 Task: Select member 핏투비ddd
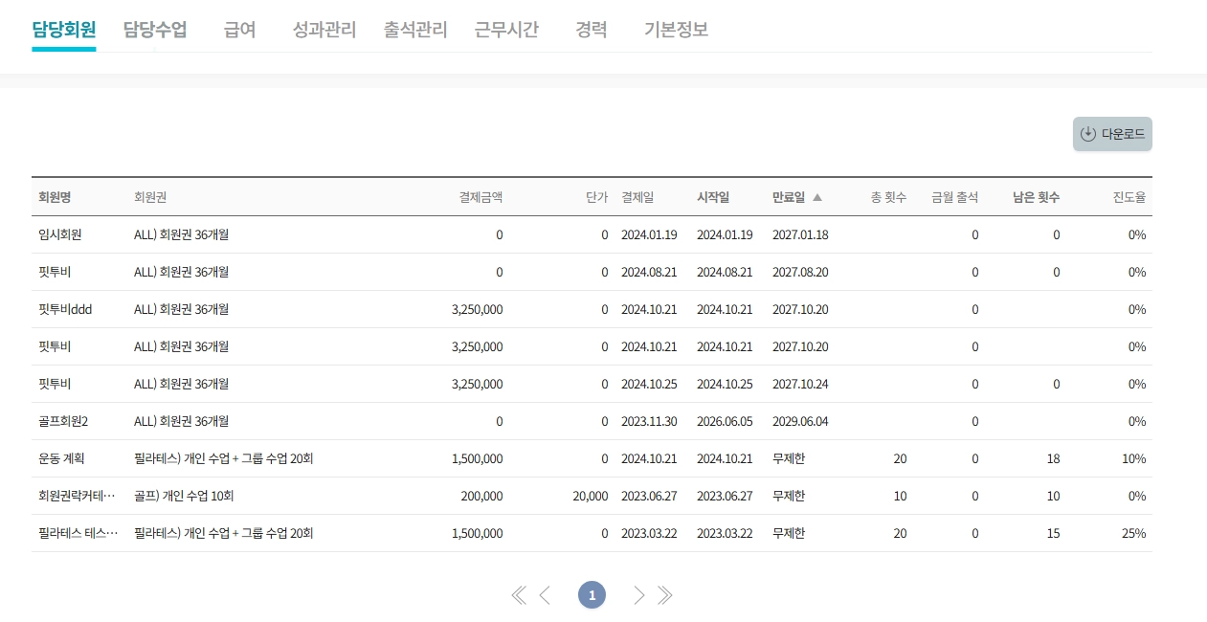(65, 309)
